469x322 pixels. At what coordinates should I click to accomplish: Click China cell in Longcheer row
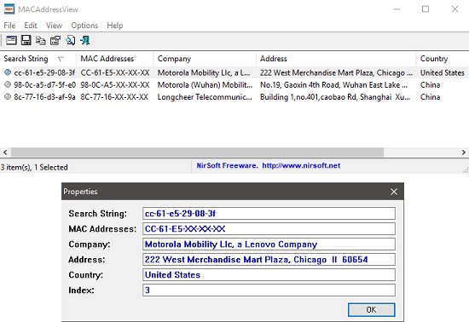[x=430, y=97]
